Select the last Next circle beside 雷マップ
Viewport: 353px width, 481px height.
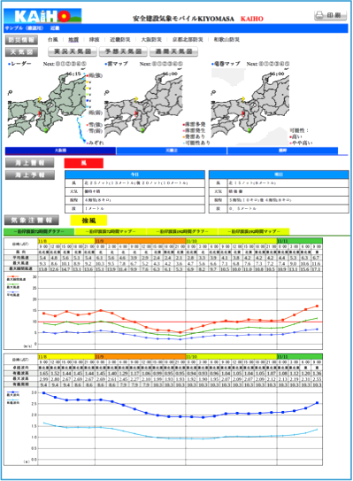pyautogui.click(x=180, y=64)
